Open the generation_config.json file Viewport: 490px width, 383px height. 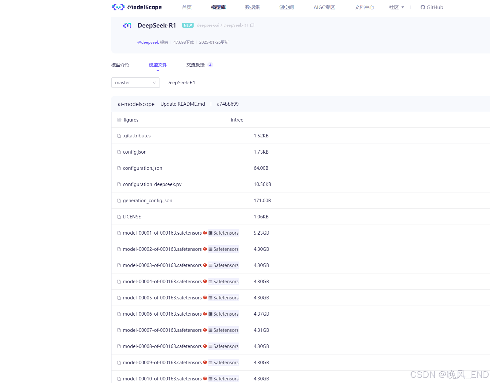148,201
